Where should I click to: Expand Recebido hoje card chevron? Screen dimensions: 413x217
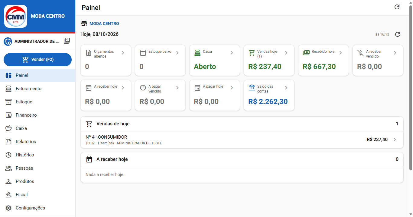click(x=340, y=53)
